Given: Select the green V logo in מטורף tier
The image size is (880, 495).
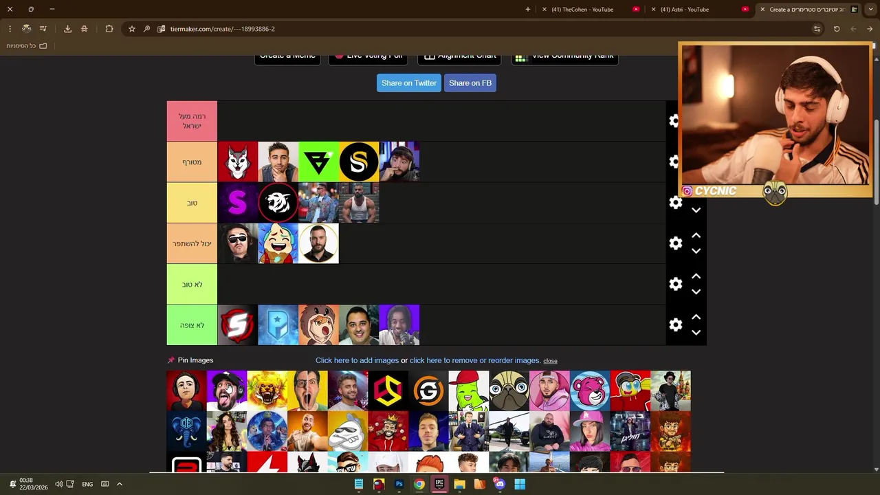Looking at the screenshot, I should tap(318, 162).
